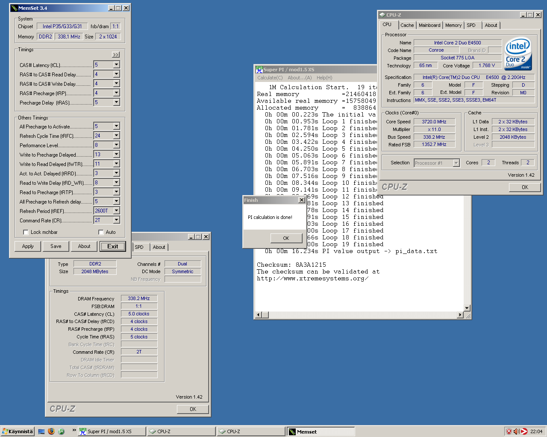Click OK in the front CPU-Z window
This screenshot has width=547, height=437.
[x=525, y=187]
